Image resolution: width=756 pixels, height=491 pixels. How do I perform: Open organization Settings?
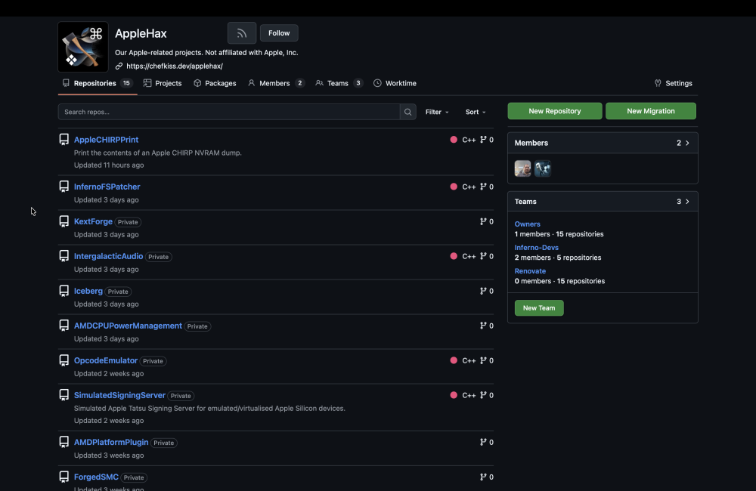[x=673, y=83]
